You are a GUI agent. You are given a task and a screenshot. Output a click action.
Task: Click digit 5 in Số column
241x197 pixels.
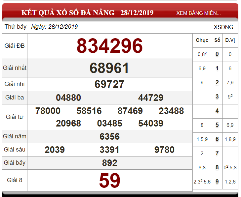217,125
